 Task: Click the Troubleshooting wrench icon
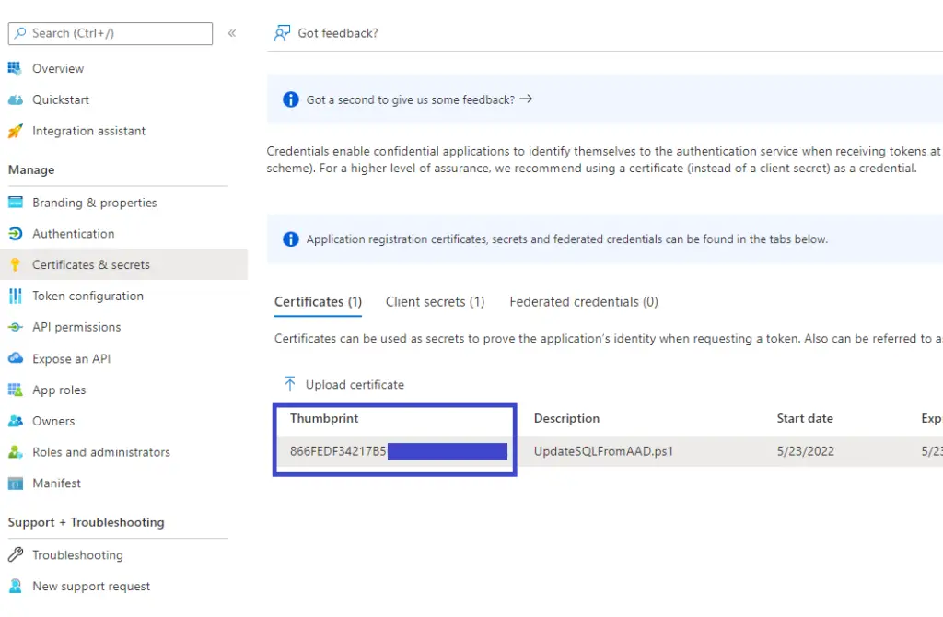[15, 554]
